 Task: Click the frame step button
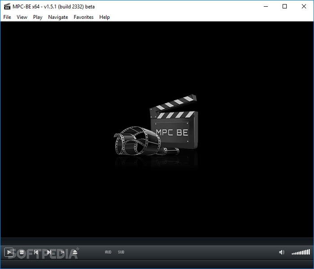(62, 252)
